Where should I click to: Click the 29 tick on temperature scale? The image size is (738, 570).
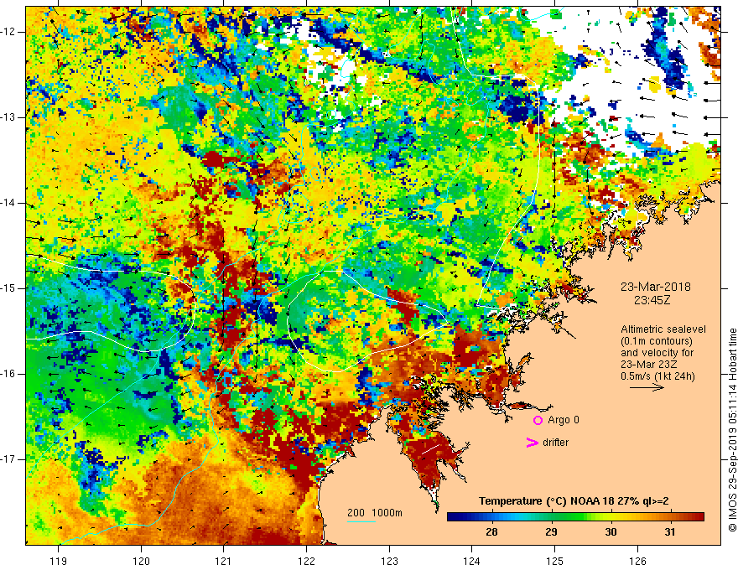[x=551, y=532]
